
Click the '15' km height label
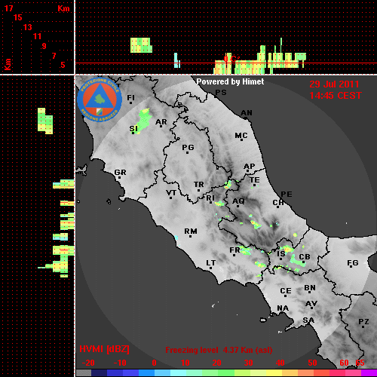click(x=18, y=17)
